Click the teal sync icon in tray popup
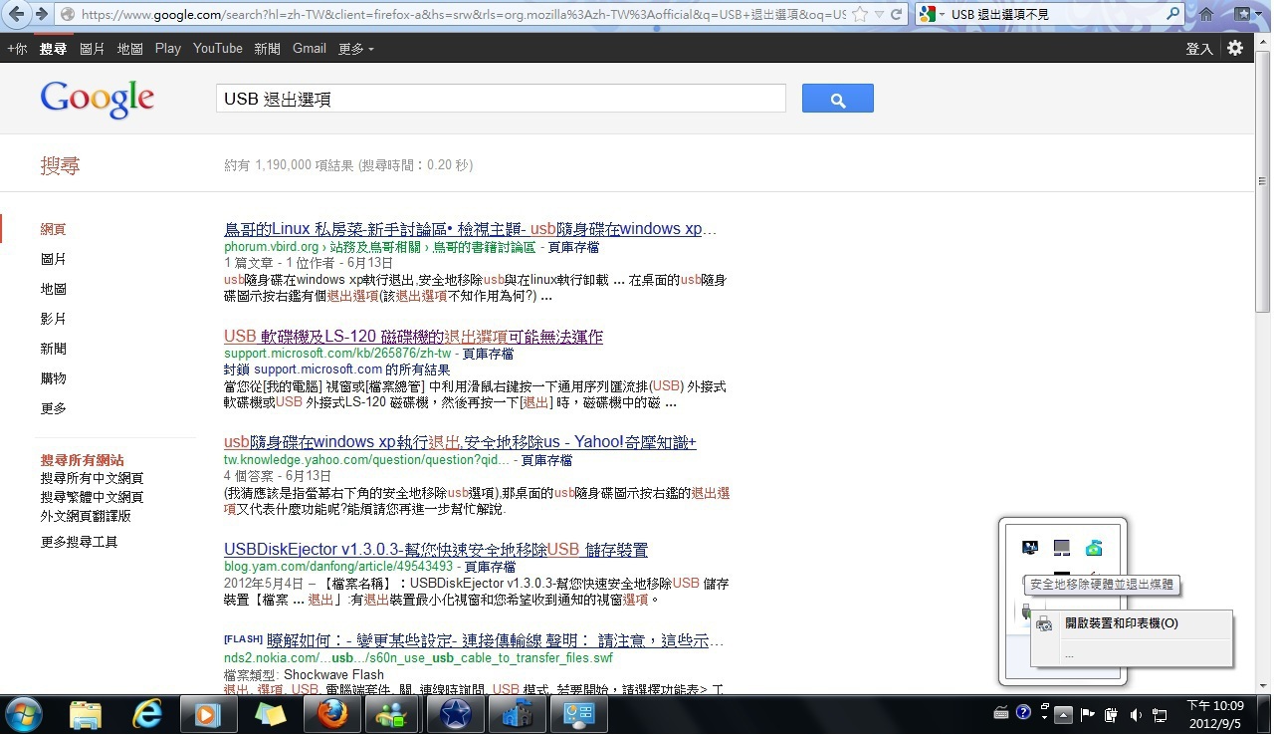Image resolution: width=1274 pixels, height=735 pixels. click(1094, 548)
